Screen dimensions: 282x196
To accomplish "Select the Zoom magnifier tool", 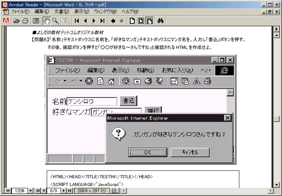I will pos(55,21).
